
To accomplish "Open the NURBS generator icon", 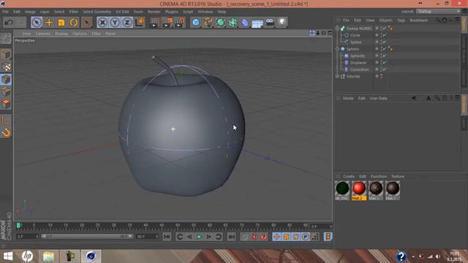I will 220,23.
